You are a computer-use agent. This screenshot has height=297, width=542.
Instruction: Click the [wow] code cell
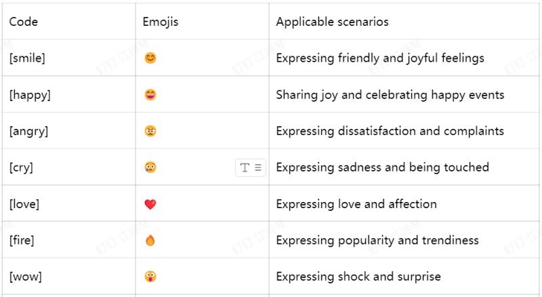coord(69,276)
